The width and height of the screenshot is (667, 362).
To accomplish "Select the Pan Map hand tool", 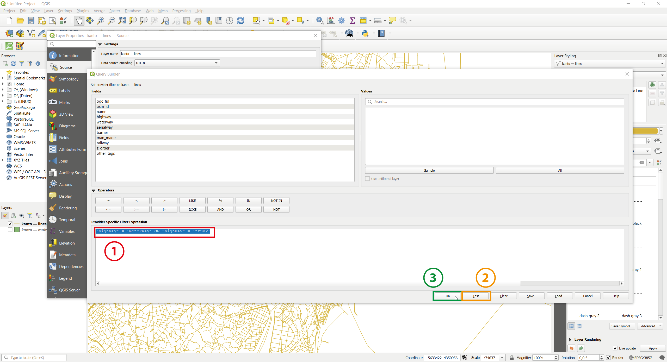I will click(79, 21).
